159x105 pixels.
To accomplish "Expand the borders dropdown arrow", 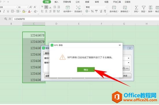I will tap(15, 11).
